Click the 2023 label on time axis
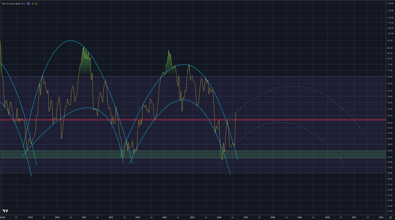 pos(138,217)
